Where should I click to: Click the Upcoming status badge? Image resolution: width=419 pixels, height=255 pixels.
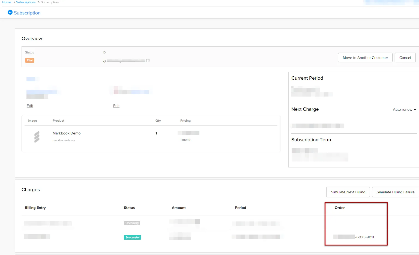point(132,223)
